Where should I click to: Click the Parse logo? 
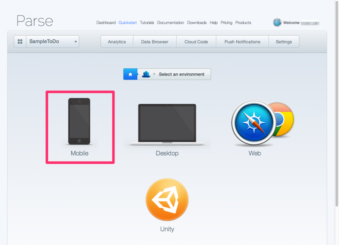click(x=35, y=21)
